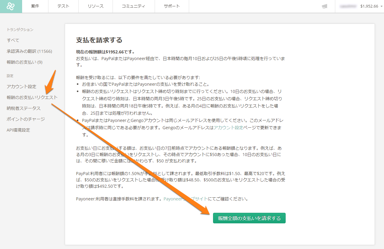Follow the アカウント設定 link in the text
Image resolution: width=384 pixels, height=249 pixels.
tap(228, 128)
